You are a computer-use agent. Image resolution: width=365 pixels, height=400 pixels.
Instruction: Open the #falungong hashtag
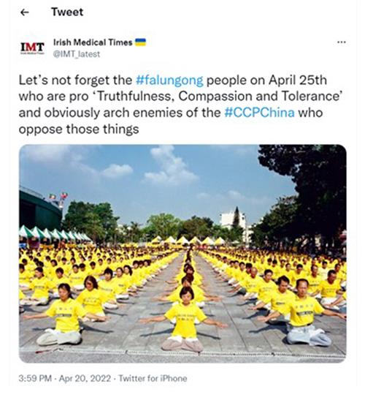[x=169, y=80]
